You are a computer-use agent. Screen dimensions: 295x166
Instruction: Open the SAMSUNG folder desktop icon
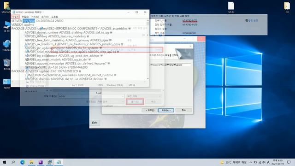[x=6, y=7]
